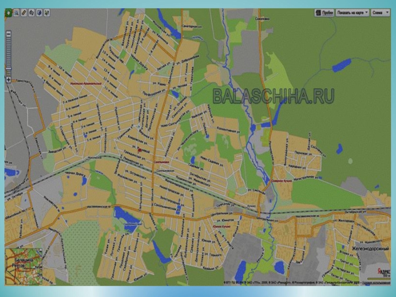Zoom in with the plus button

pyautogui.click(x=8, y=80)
